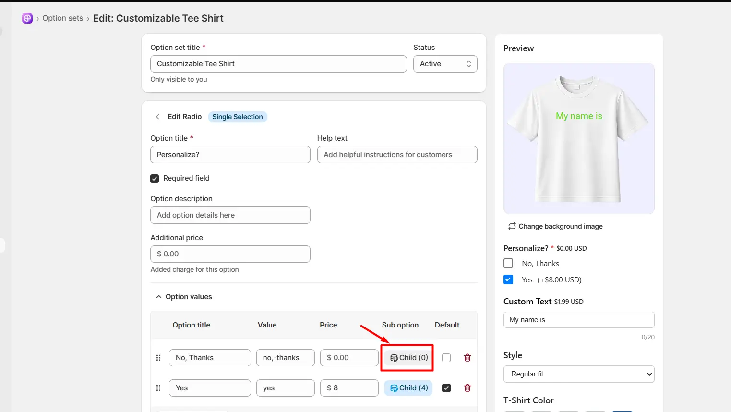Click the purple app logo icon
This screenshot has width=731, height=412.
click(x=27, y=18)
